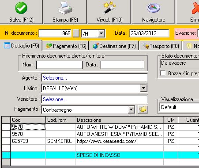
Task: Click the http://www.keraseeds.com/ description cell
Action: [119, 141]
